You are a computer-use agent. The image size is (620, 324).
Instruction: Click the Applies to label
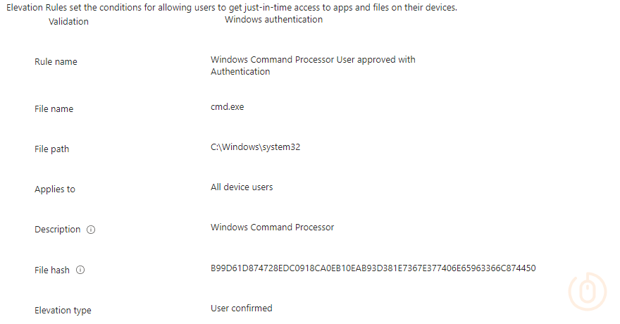point(54,189)
